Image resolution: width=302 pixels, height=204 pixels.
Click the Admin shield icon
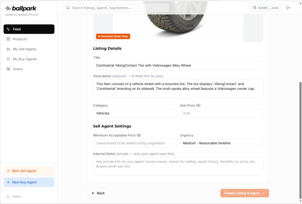tap(8, 196)
